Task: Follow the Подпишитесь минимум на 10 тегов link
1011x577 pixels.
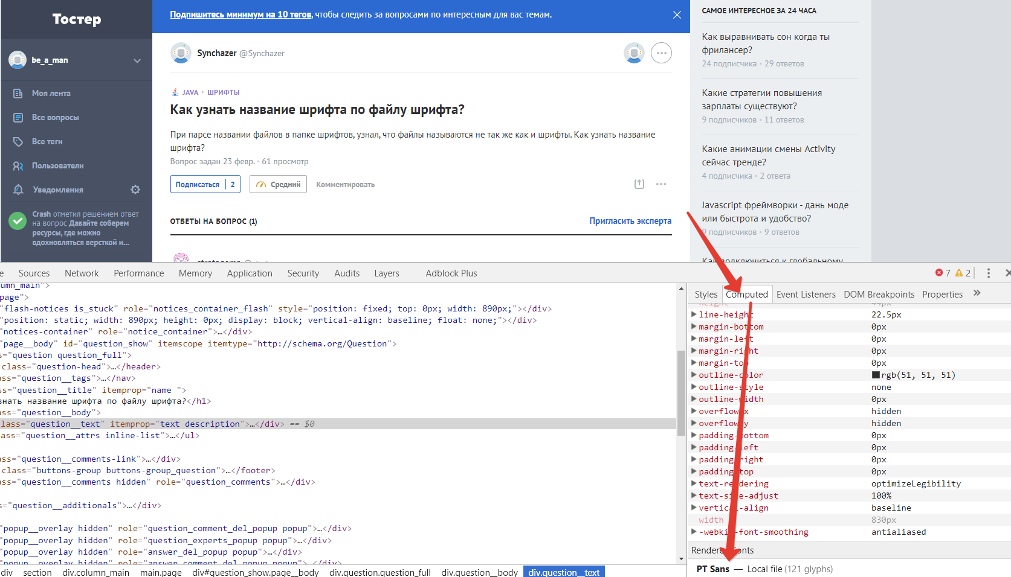Action: pyautogui.click(x=241, y=14)
